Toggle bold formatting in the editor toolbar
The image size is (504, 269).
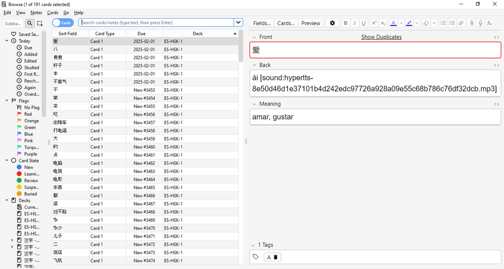(x=345, y=23)
